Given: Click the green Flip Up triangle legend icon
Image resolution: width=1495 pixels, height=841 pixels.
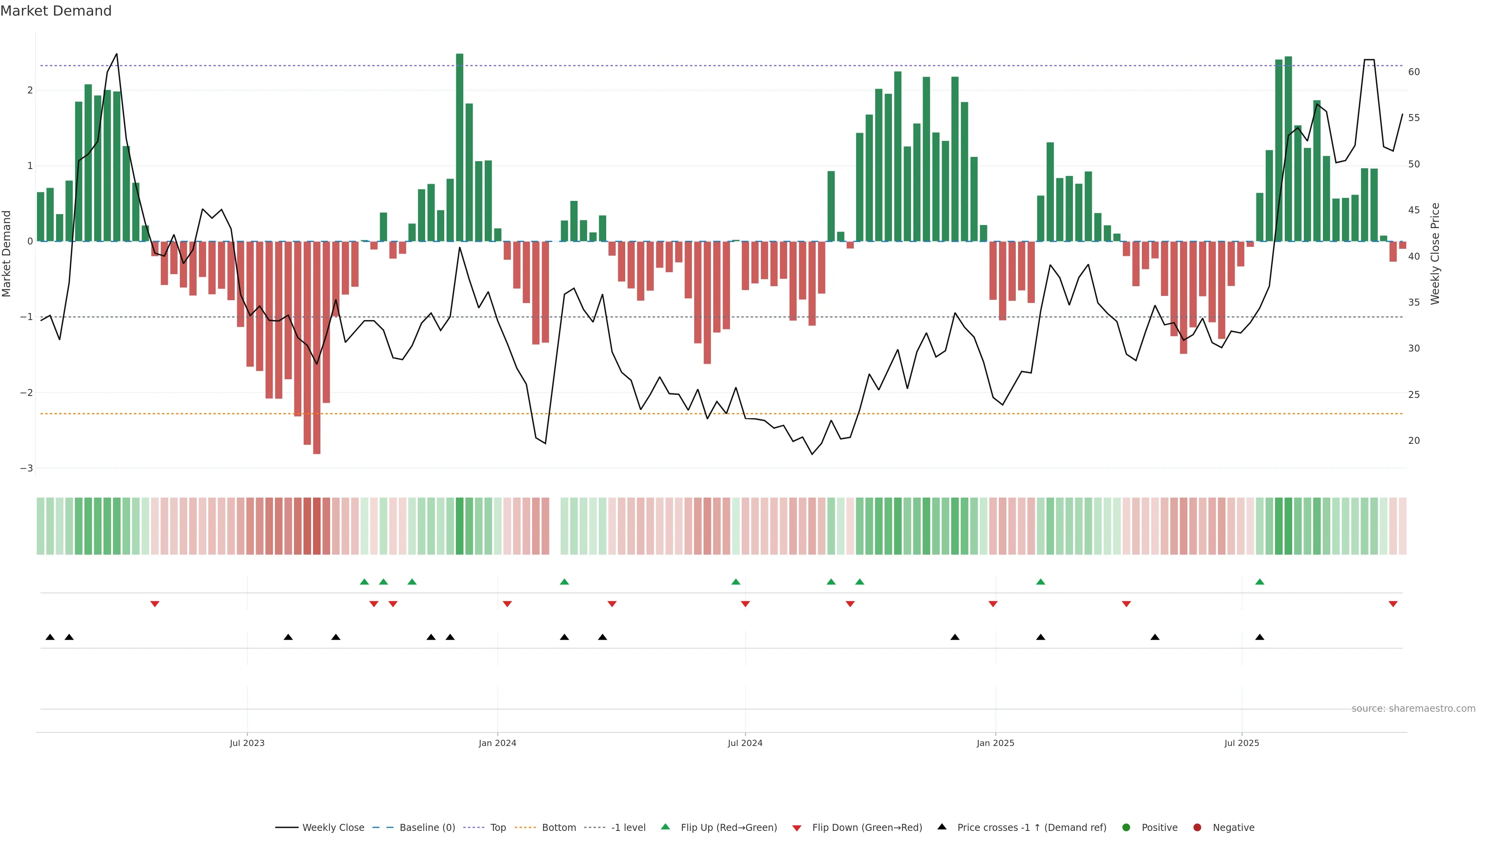Looking at the screenshot, I should 665,827.
